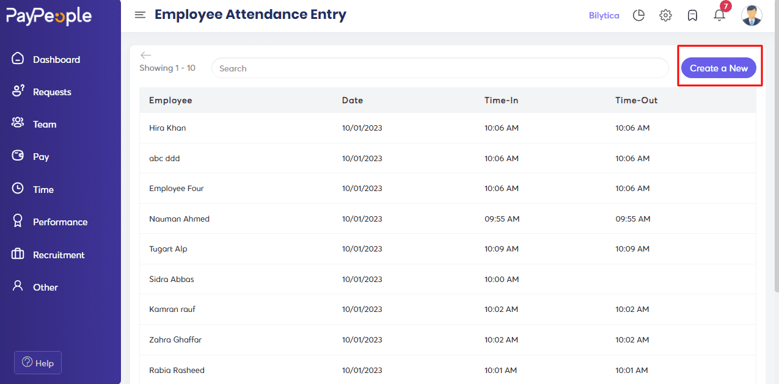779x384 pixels.
Task: Click the Bilytica company link
Action: [x=604, y=15]
